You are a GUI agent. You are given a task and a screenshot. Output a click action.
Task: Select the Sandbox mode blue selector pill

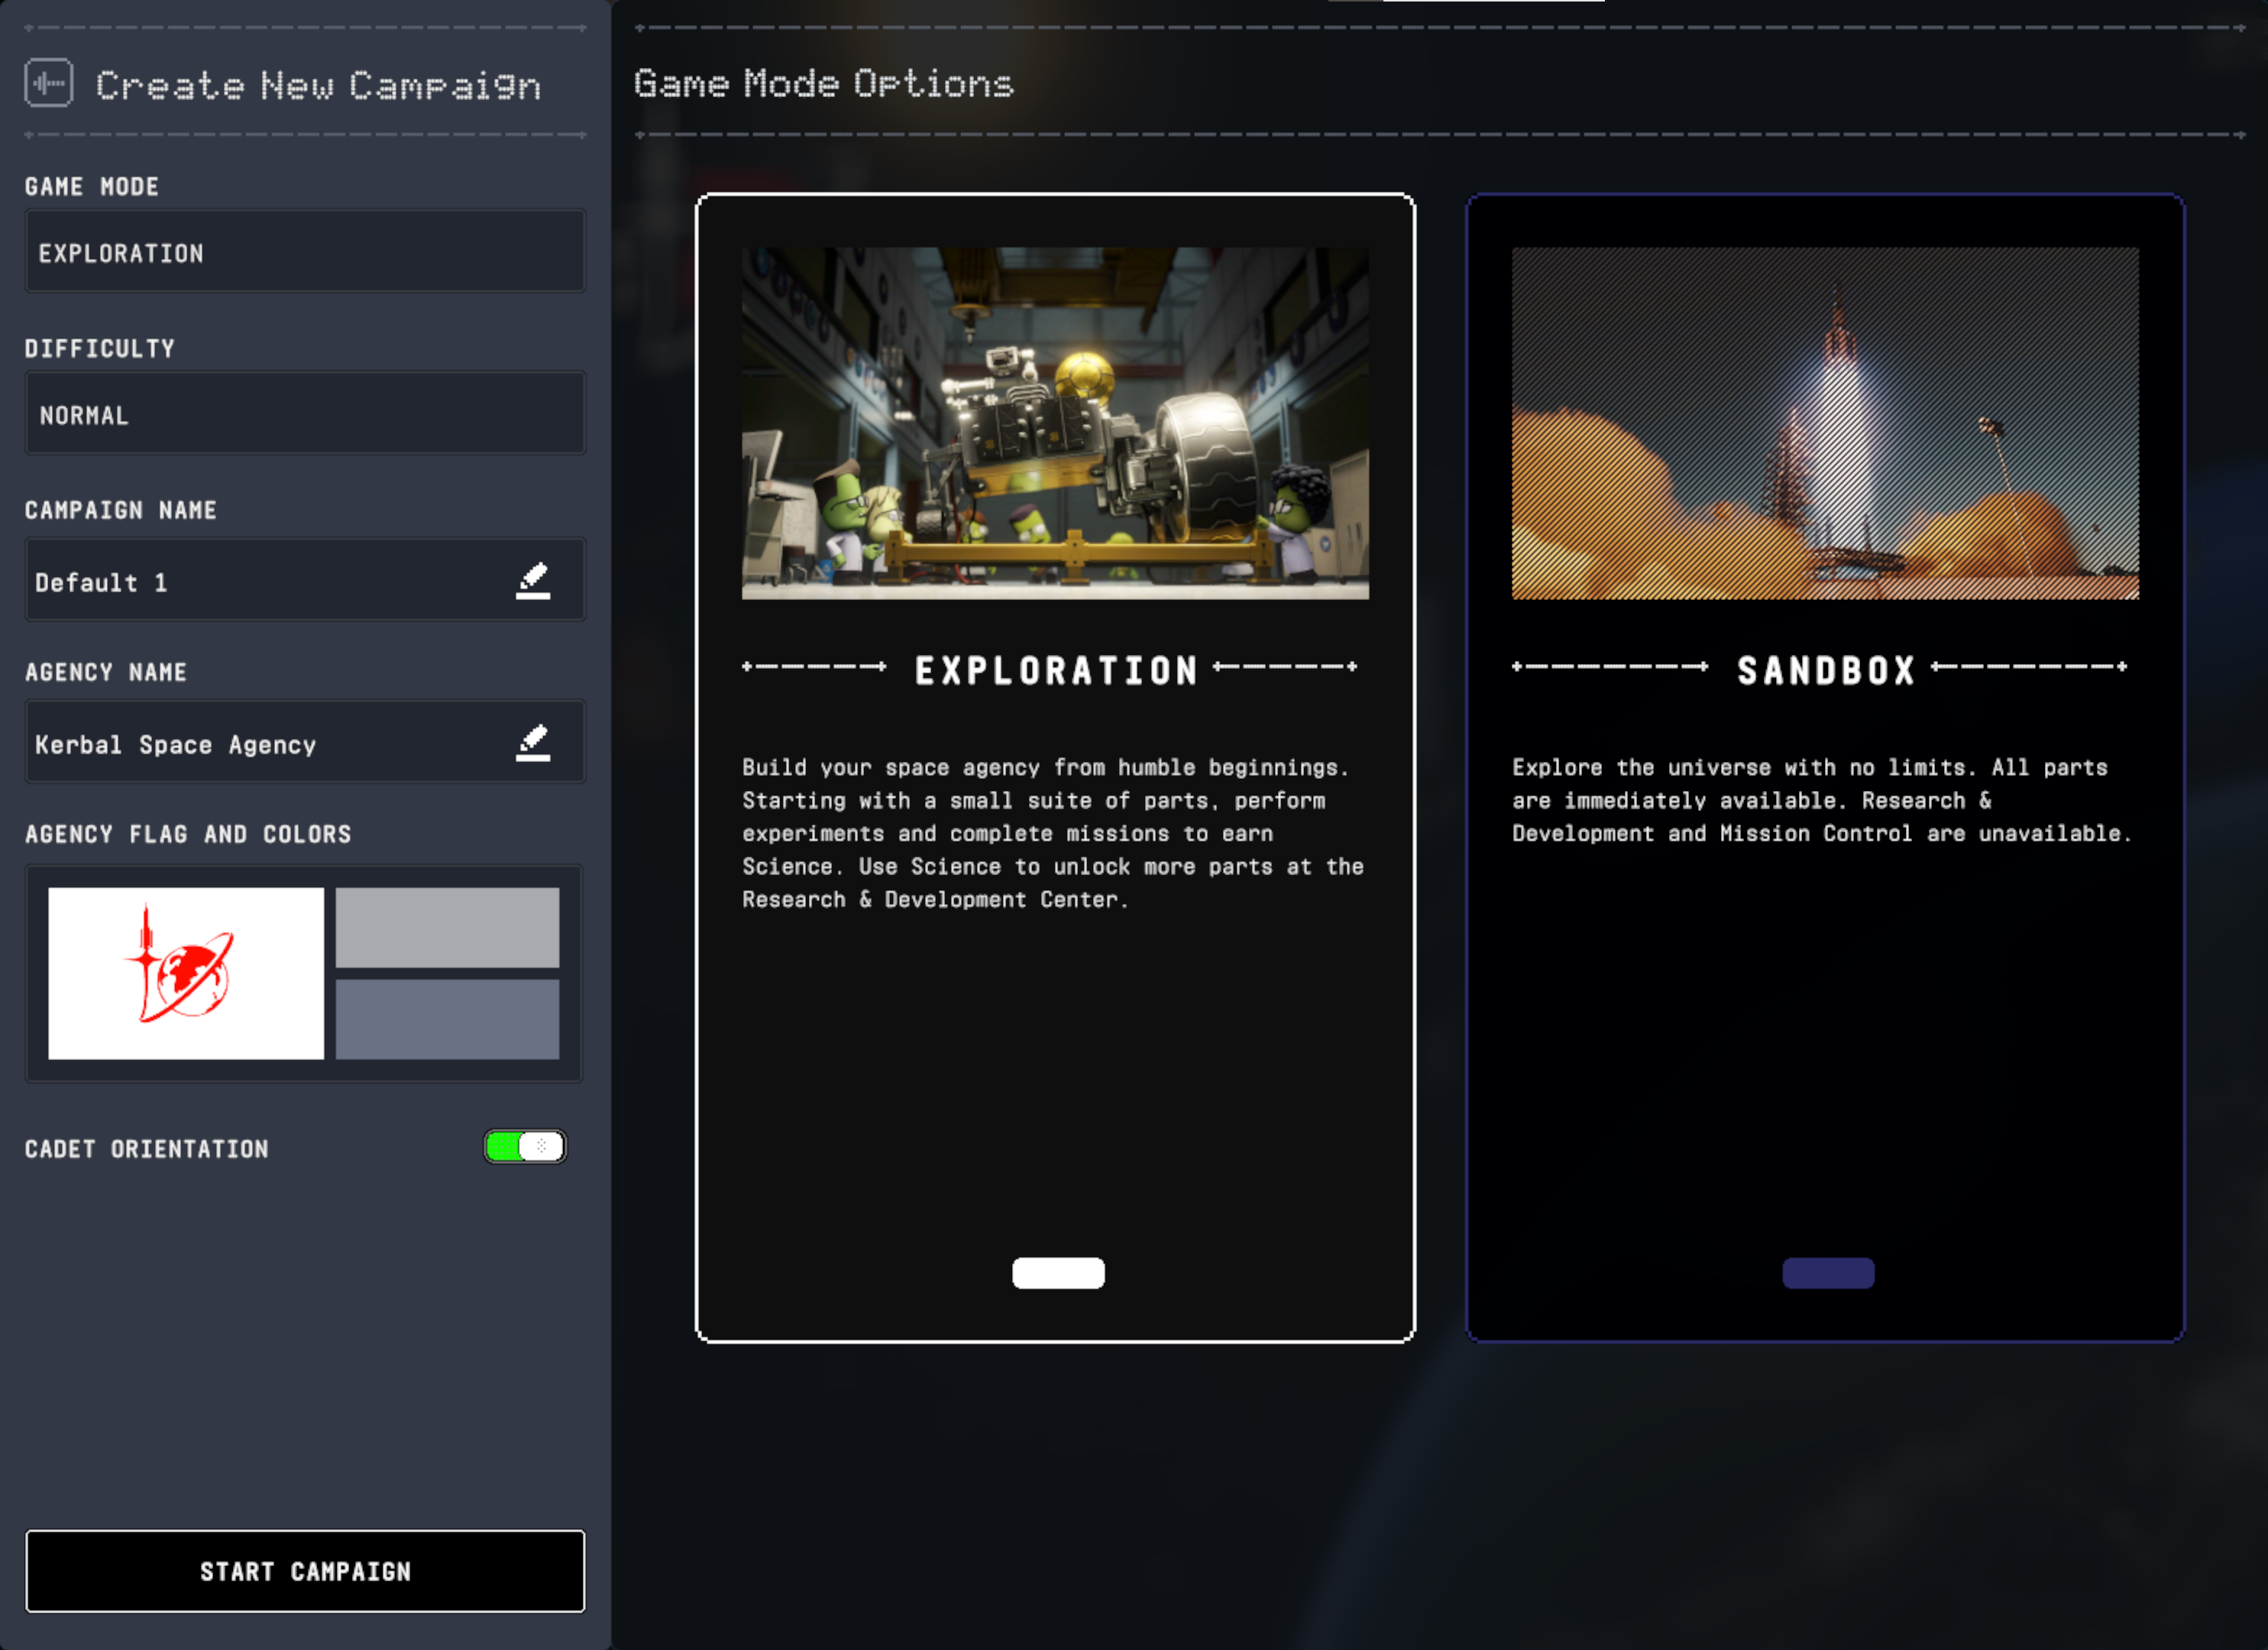(1827, 1272)
